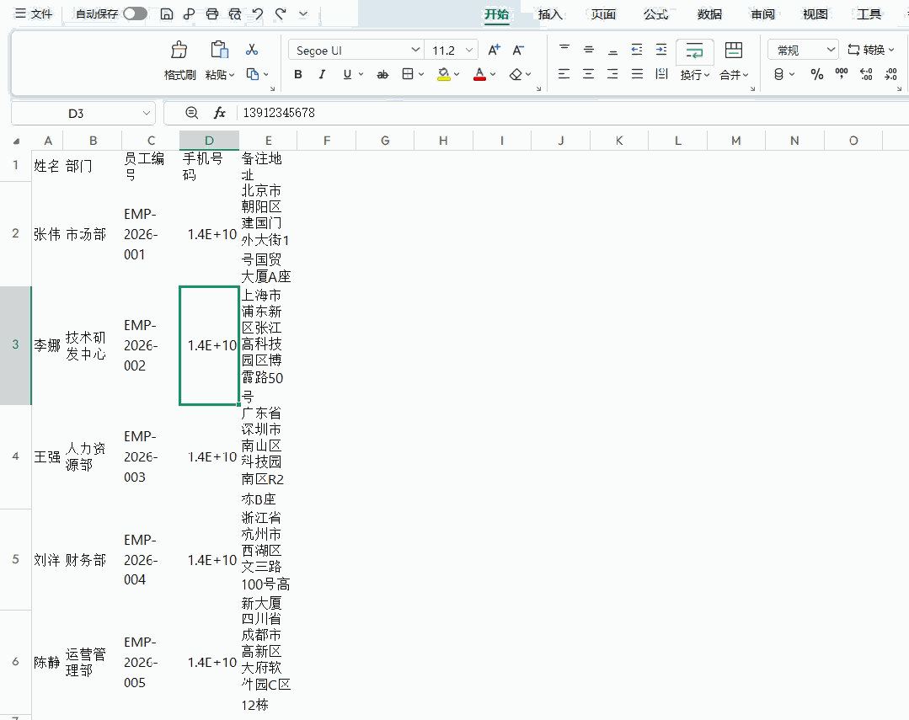Click the clone/share icon next to Save
This screenshot has width=909, height=720.
click(x=189, y=14)
